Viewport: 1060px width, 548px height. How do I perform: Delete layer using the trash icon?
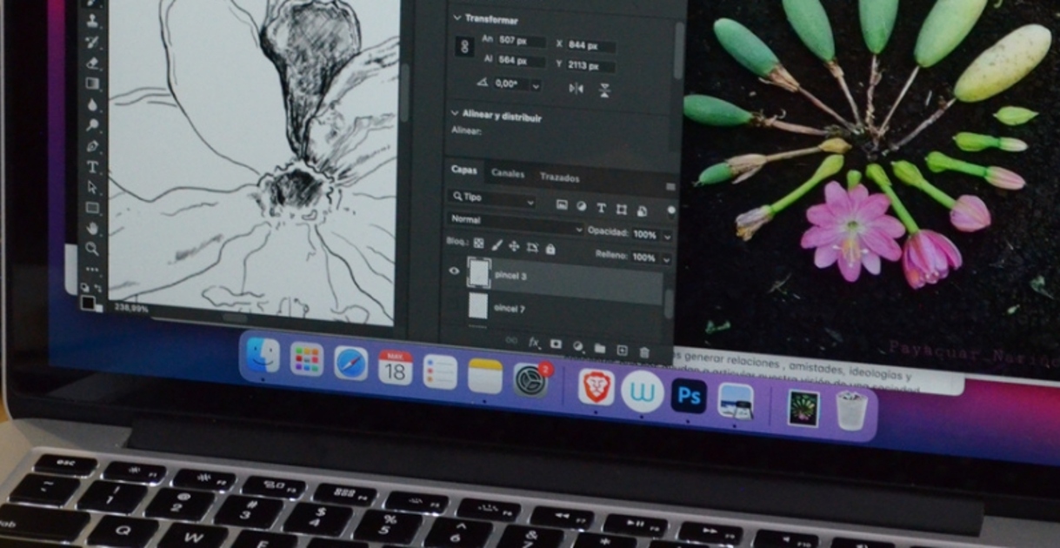[x=644, y=351]
